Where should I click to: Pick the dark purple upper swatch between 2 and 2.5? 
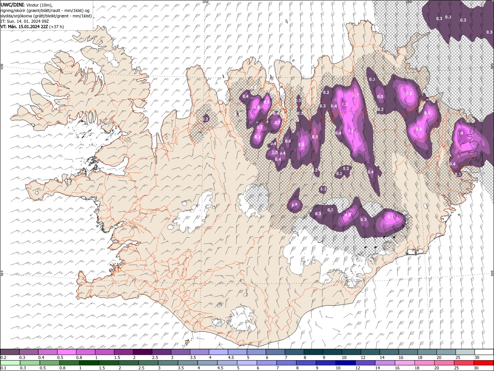coord(142,352)
